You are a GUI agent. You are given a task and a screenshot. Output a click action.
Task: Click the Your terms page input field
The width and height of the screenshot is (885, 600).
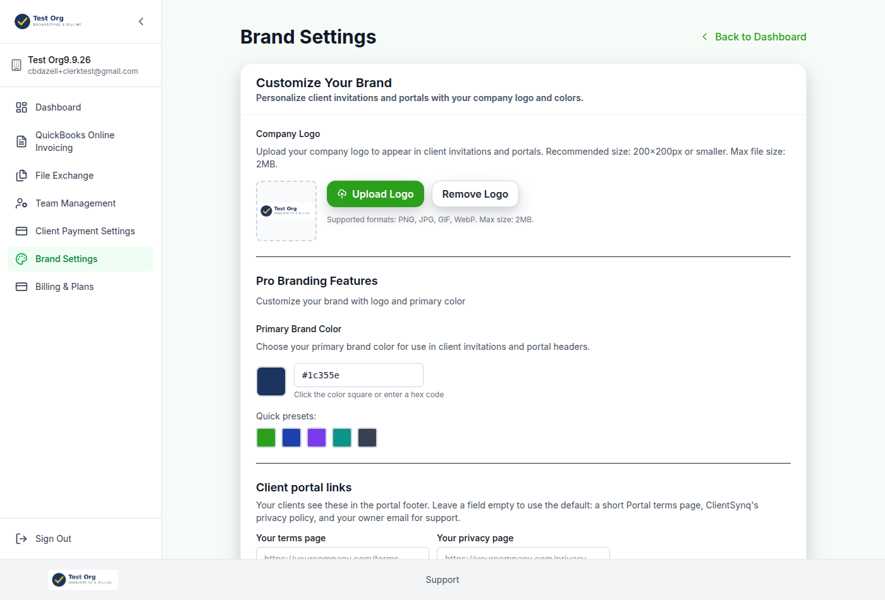coord(343,553)
